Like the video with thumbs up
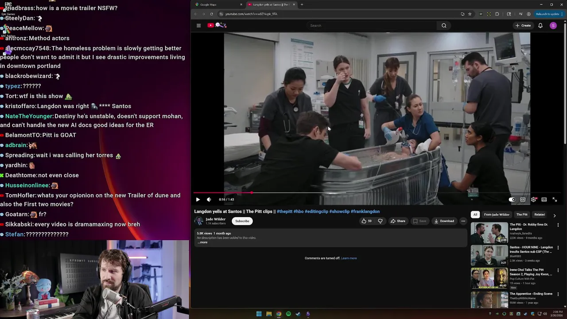567x319 pixels. coord(366,221)
